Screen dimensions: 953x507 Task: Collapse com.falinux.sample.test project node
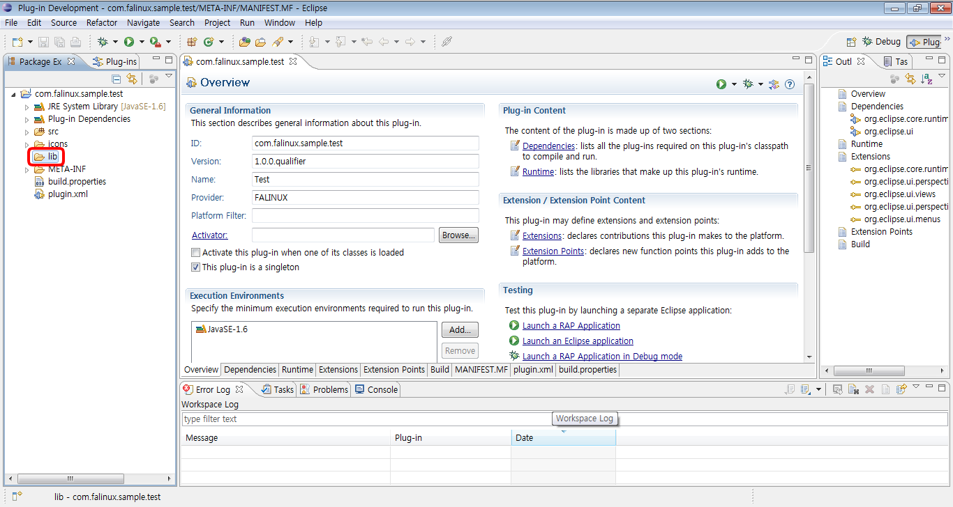pos(13,94)
